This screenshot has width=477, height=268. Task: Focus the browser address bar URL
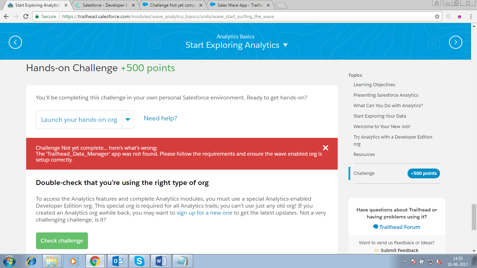pyautogui.click(x=168, y=16)
